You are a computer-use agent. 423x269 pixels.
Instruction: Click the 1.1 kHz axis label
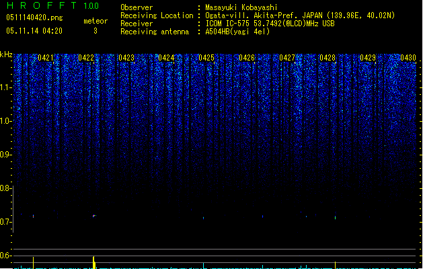click(5, 87)
